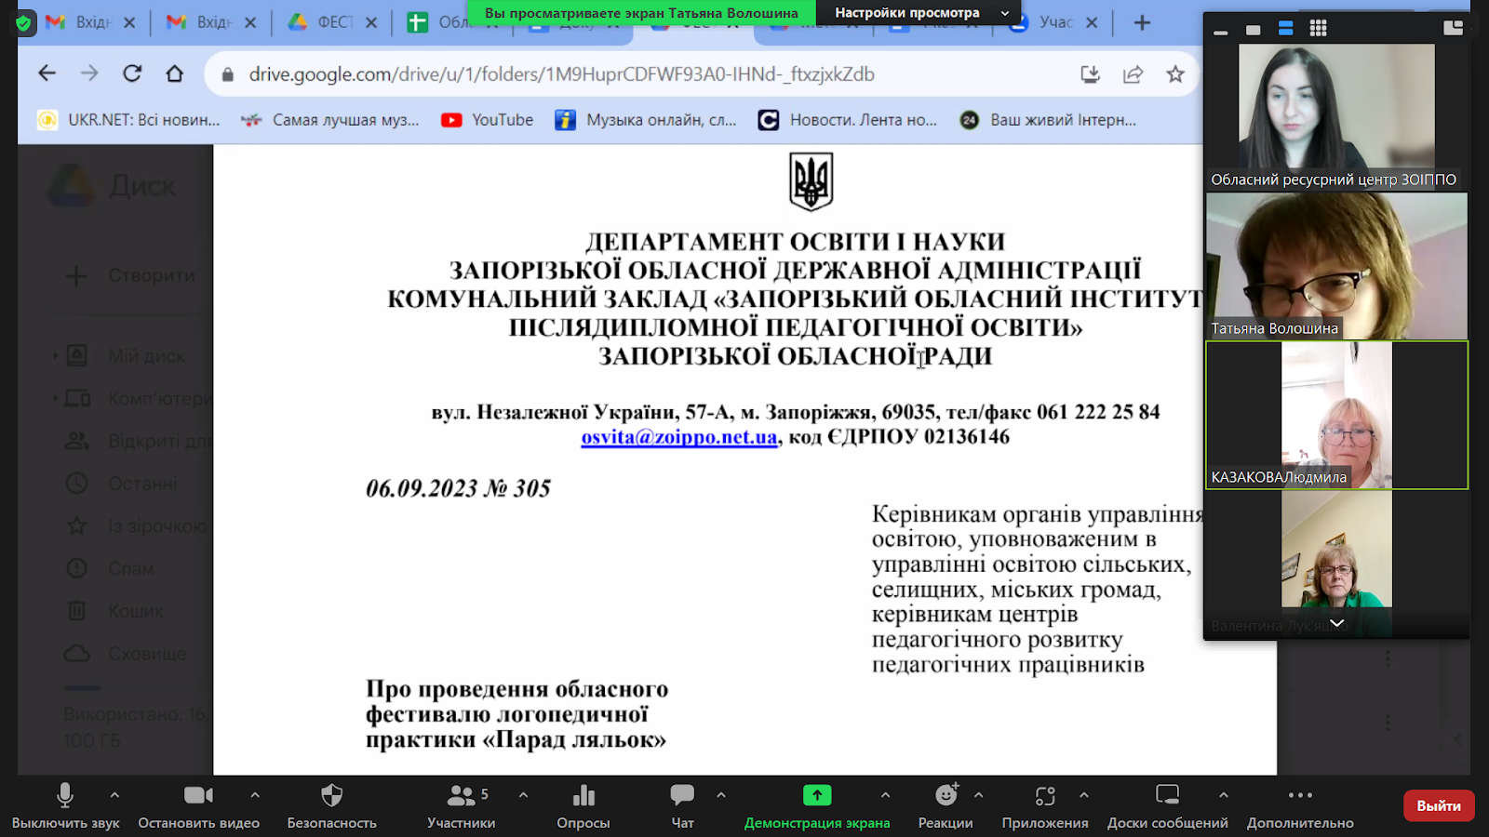Image resolution: width=1489 pixels, height=837 pixels.
Task: Stop video (Остановить видео)
Action: click(198, 805)
